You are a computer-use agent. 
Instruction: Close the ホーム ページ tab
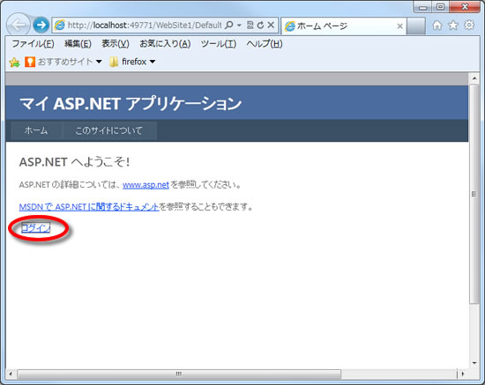coord(399,26)
